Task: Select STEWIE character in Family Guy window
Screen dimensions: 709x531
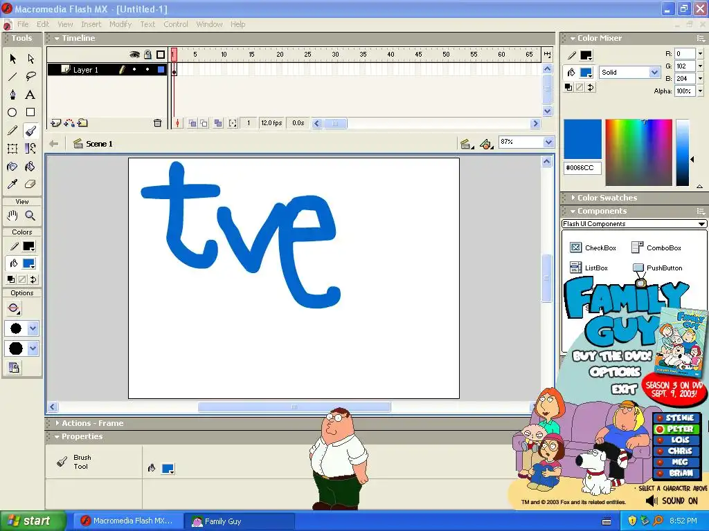Action: [x=676, y=418]
